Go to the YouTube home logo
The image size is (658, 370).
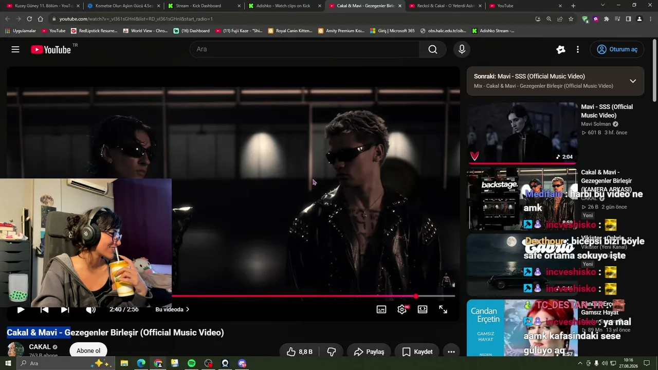(51, 49)
